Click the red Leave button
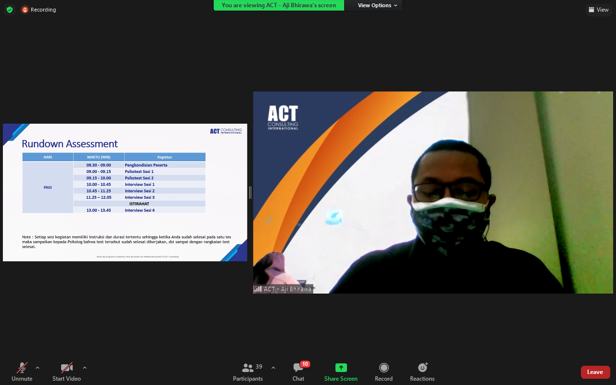The image size is (616, 385). click(x=595, y=372)
